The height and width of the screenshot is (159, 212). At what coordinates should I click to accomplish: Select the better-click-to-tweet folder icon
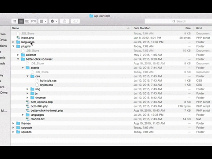point(23,59)
